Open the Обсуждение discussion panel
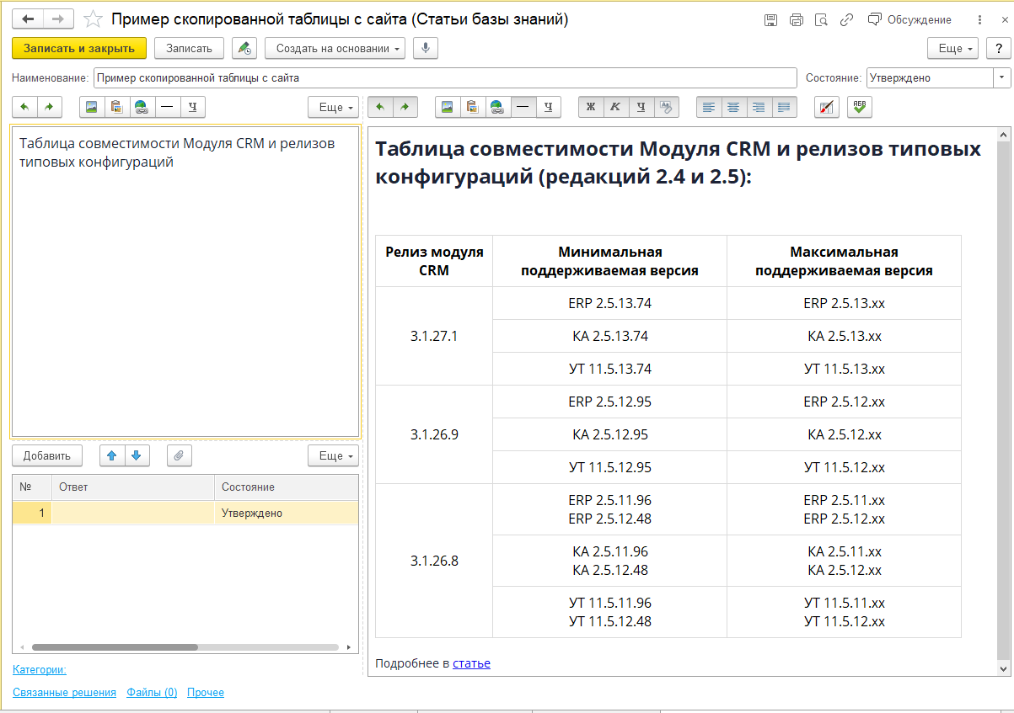Viewport: 1014px width, 713px height. (x=909, y=19)
